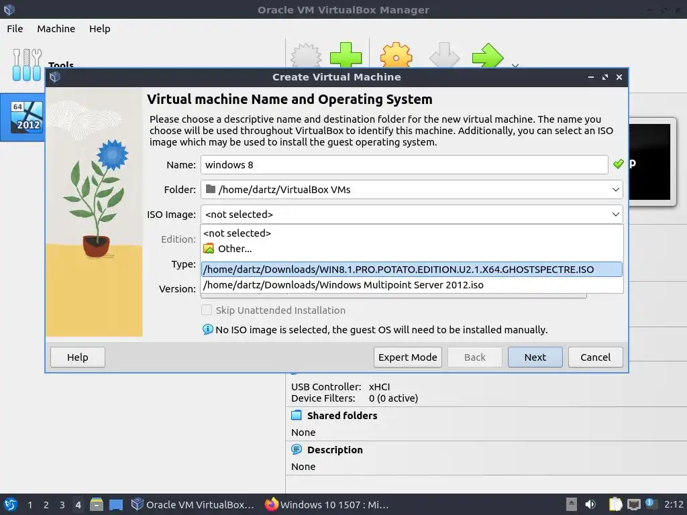Click the Tools wrench icon
The height and width of the screenshot is (515, 687).
(x=27, y=64)
